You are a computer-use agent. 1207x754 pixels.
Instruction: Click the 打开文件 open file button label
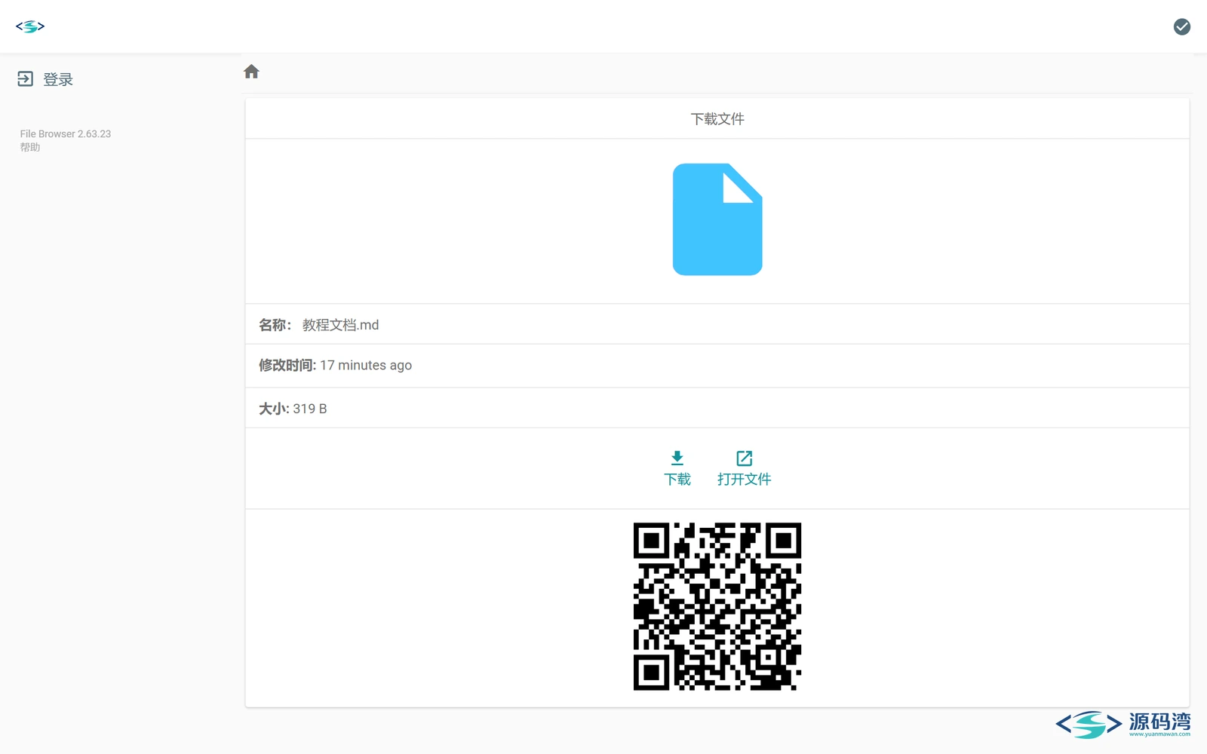(x=744, y=480)
